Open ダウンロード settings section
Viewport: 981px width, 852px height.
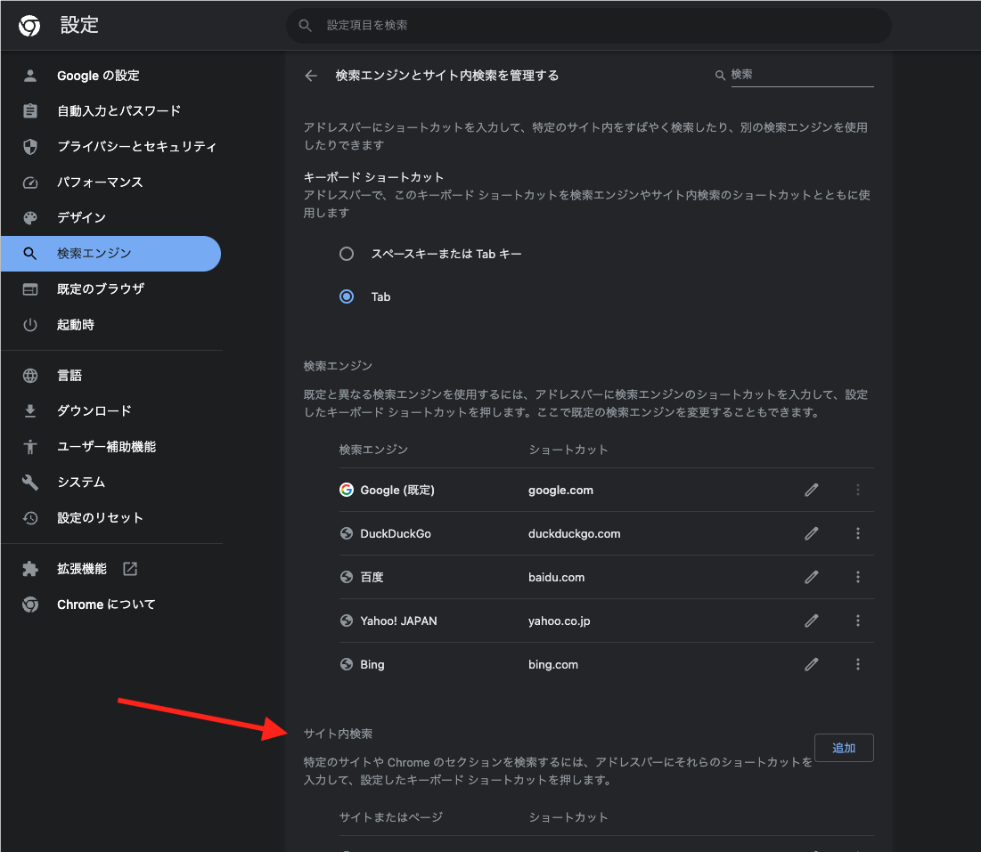coord(110,411)
